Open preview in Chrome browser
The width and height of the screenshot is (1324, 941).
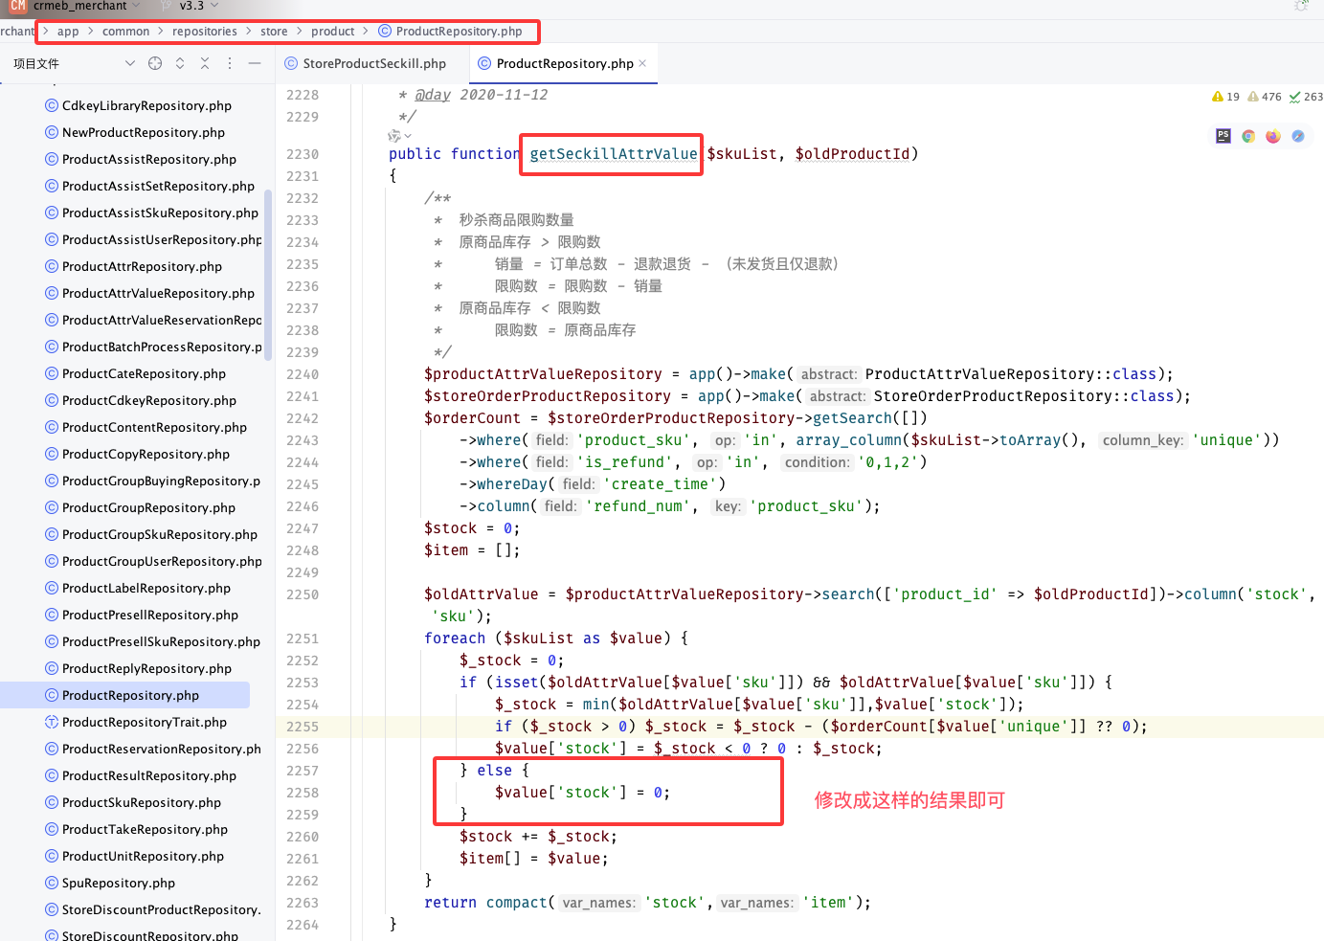click(x=1248, y=136)
